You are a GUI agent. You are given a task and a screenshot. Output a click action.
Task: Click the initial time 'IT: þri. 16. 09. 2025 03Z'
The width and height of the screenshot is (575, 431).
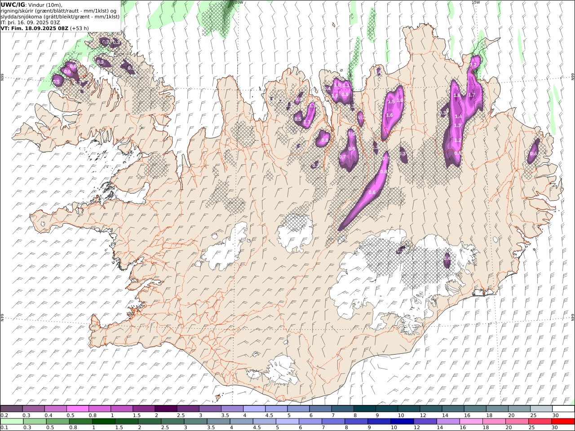coord(30,22)
